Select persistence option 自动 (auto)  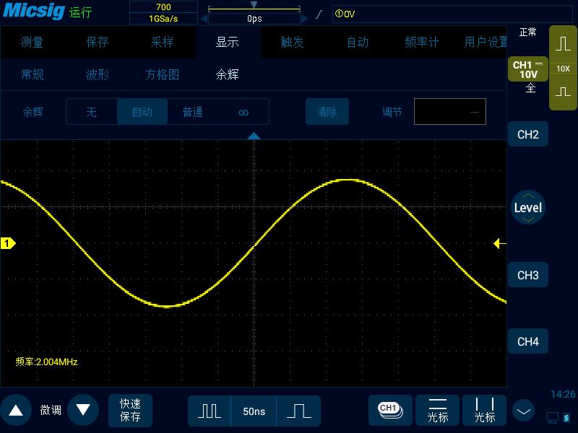pos(142,112)
